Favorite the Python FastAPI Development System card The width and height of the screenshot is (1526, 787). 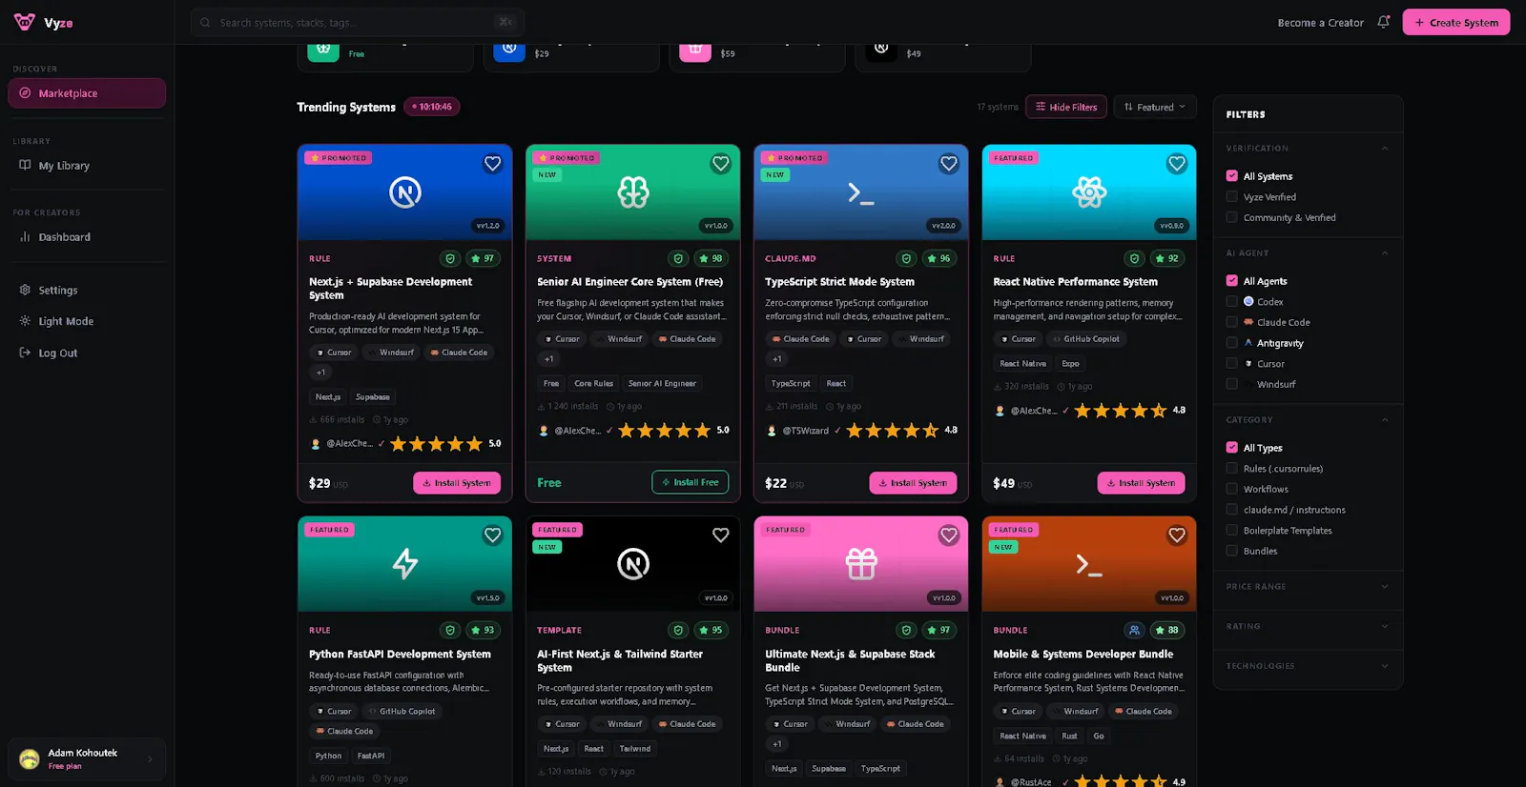click(492, 535)
